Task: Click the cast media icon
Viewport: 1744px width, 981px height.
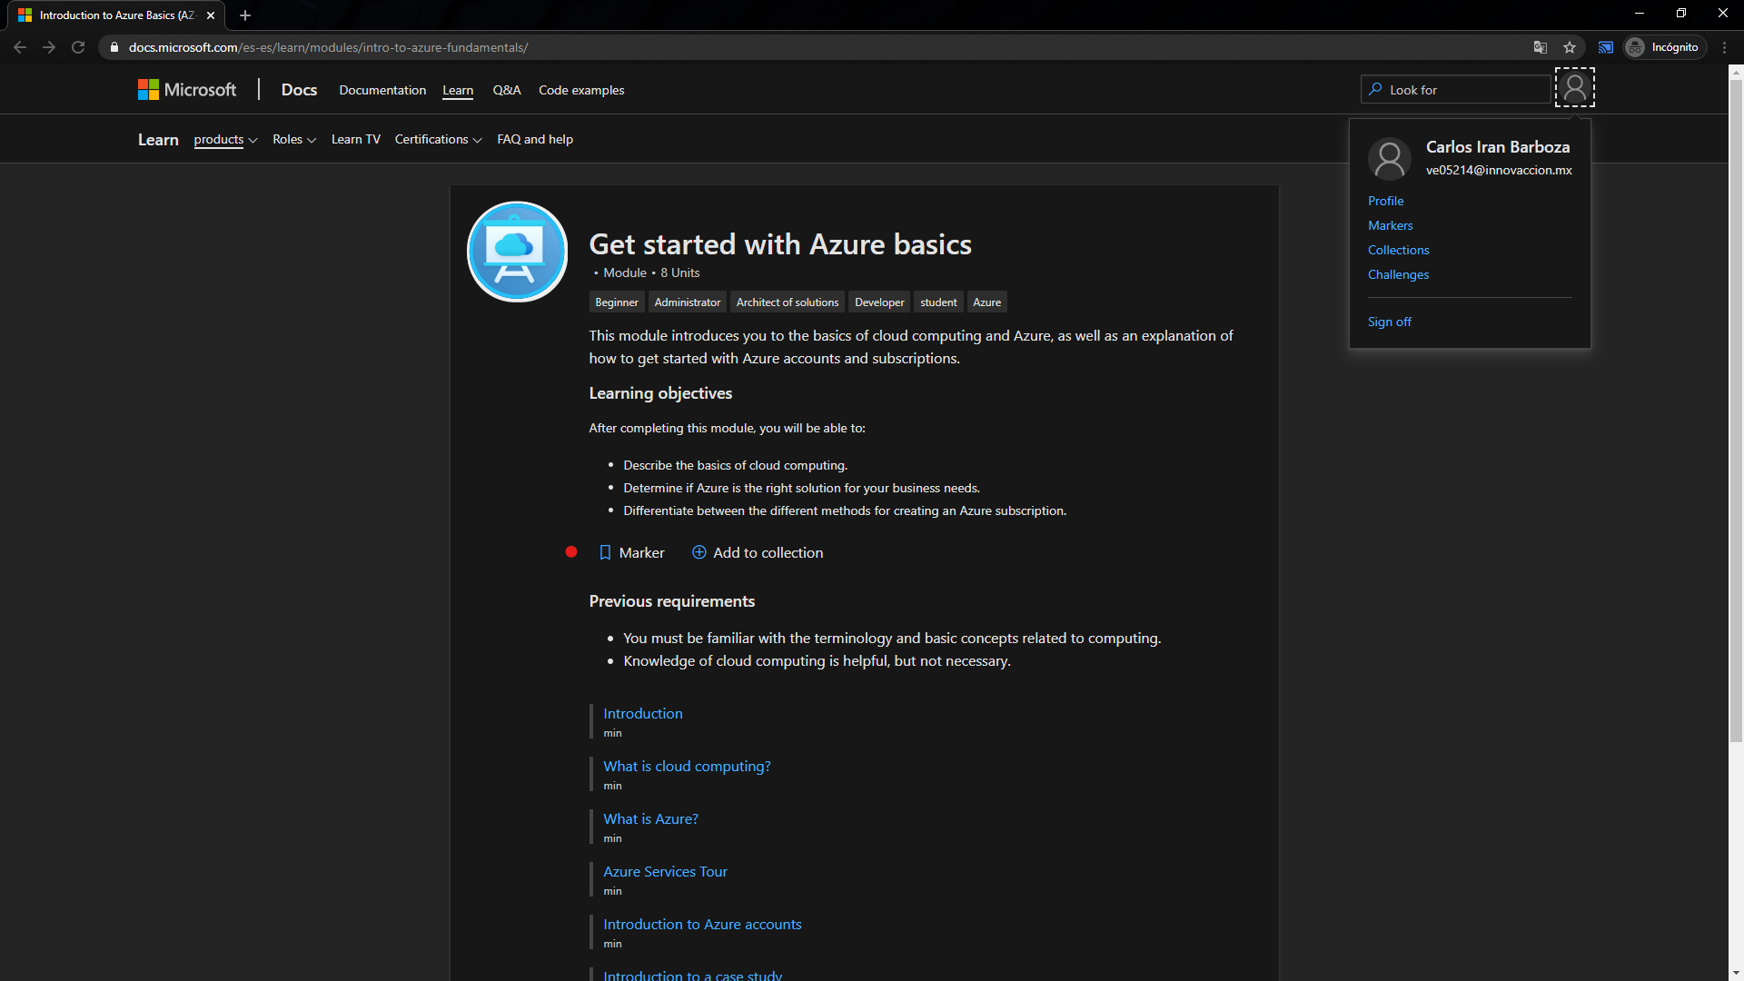Action: (1605, 47)
